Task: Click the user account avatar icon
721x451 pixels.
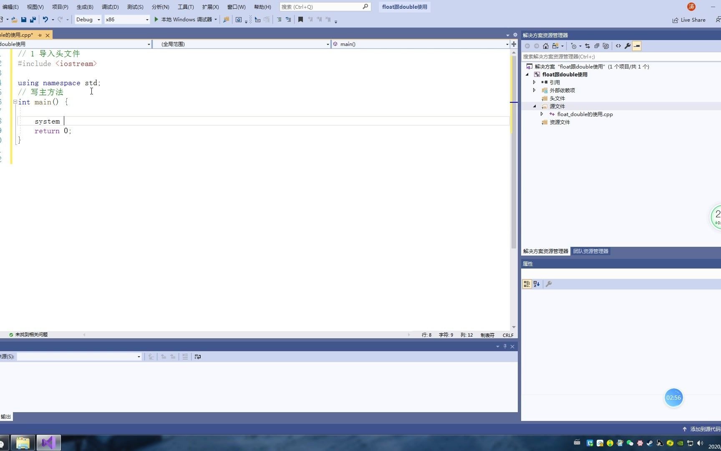Action: (691, 7)
